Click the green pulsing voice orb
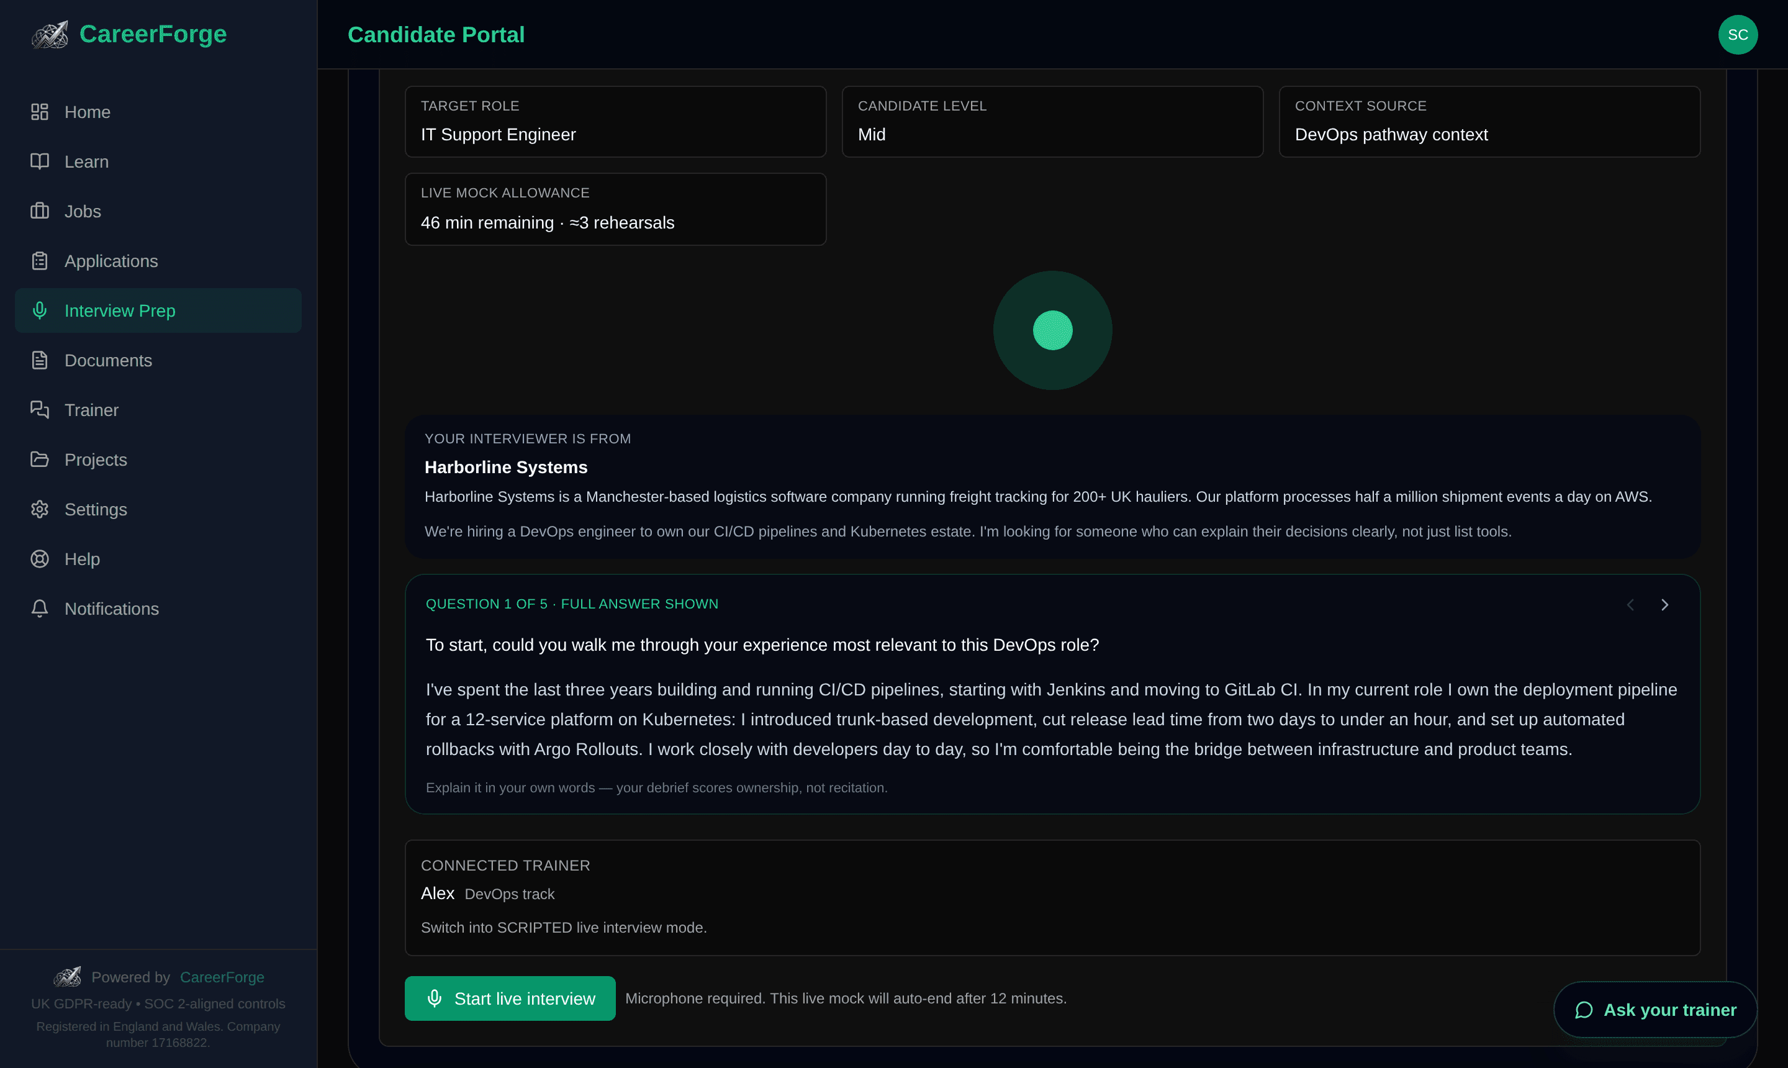1788x1068 pixels. (1053, 330)
